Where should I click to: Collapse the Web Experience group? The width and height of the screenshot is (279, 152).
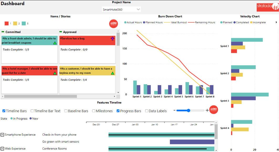coord(3,148)
